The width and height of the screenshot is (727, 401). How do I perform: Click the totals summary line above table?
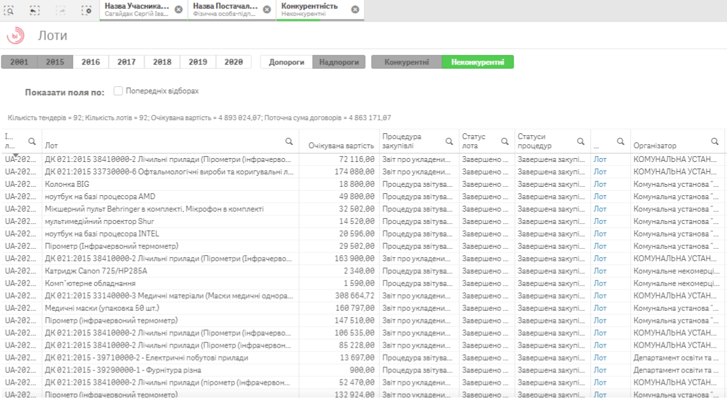(x=200, y=118)
